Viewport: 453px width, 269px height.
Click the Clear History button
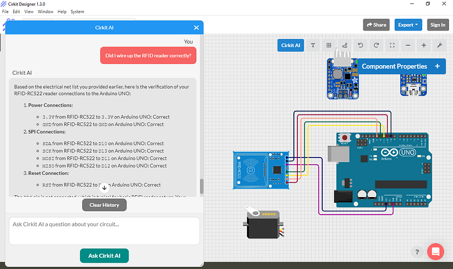pyautogui.click(x=104, y=205)
